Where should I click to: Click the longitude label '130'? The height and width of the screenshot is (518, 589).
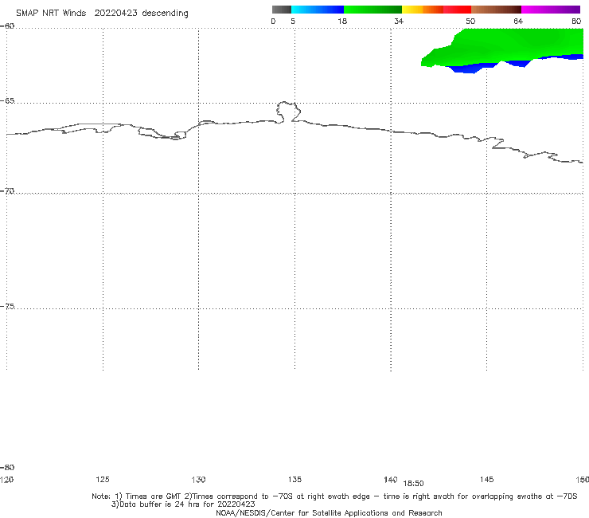[x=198, y=479]
